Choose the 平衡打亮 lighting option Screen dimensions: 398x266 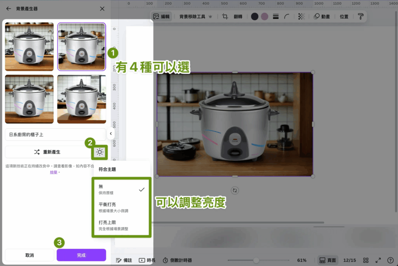[122, 207]
